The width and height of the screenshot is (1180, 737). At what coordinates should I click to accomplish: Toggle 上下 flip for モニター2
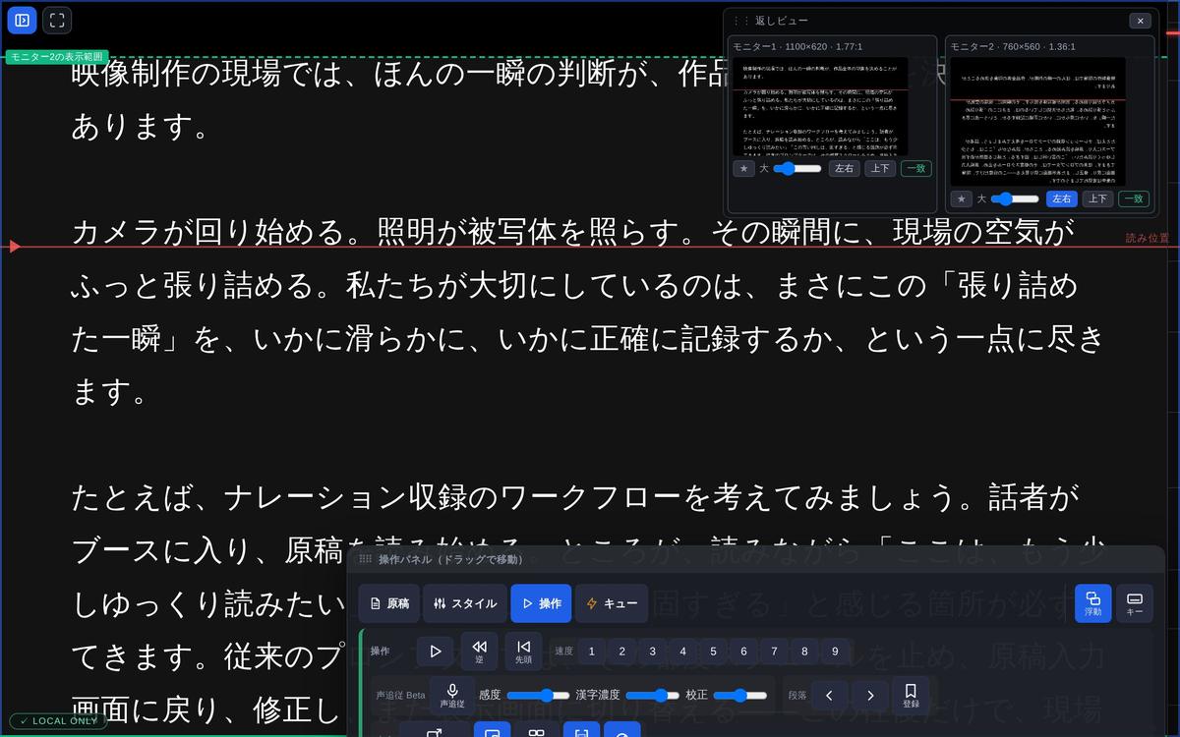click(1097, 198)
